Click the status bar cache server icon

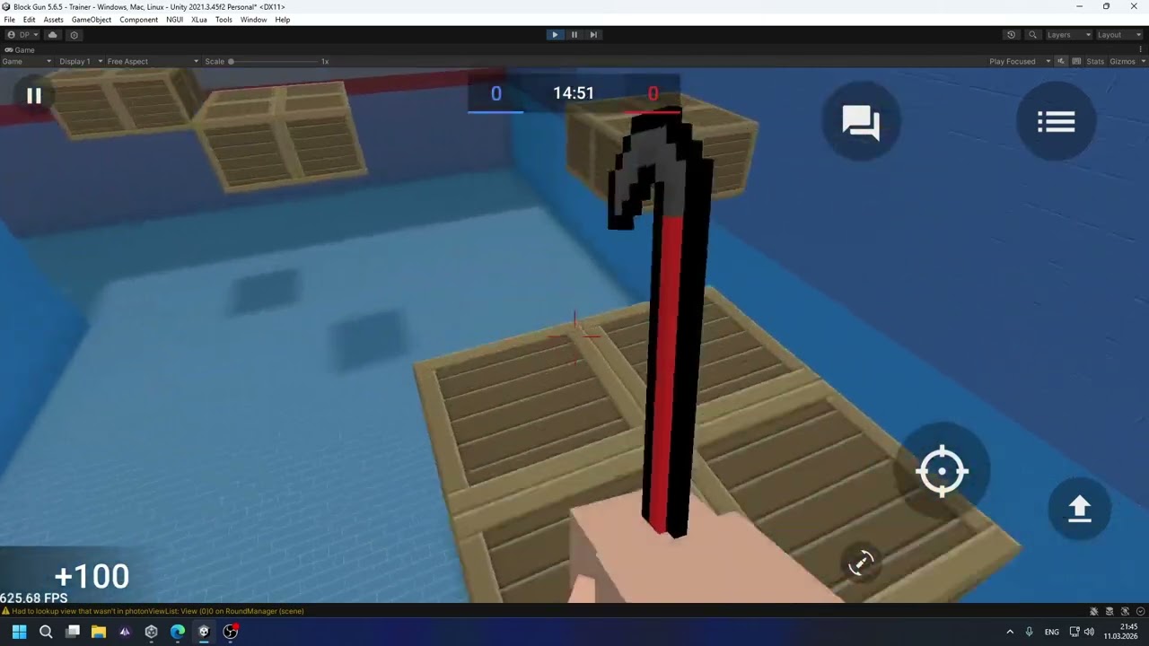coord(1110,611)
